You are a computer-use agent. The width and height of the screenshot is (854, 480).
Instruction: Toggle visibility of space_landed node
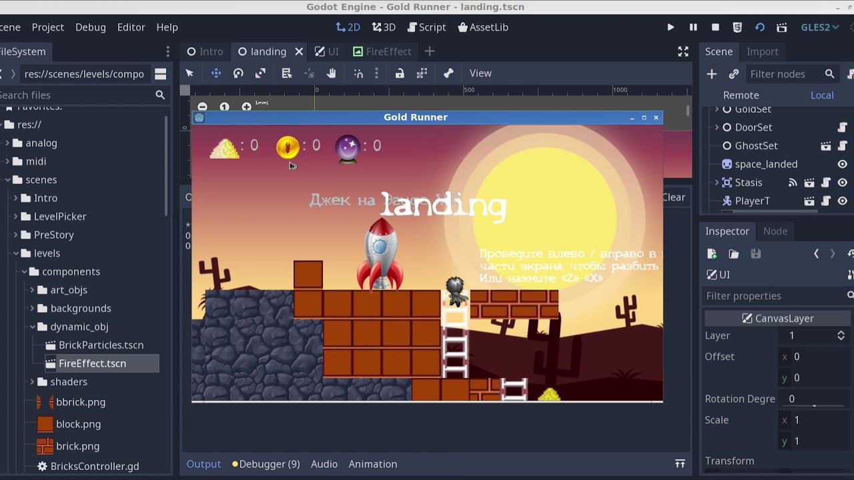click(x=842, y=164)
